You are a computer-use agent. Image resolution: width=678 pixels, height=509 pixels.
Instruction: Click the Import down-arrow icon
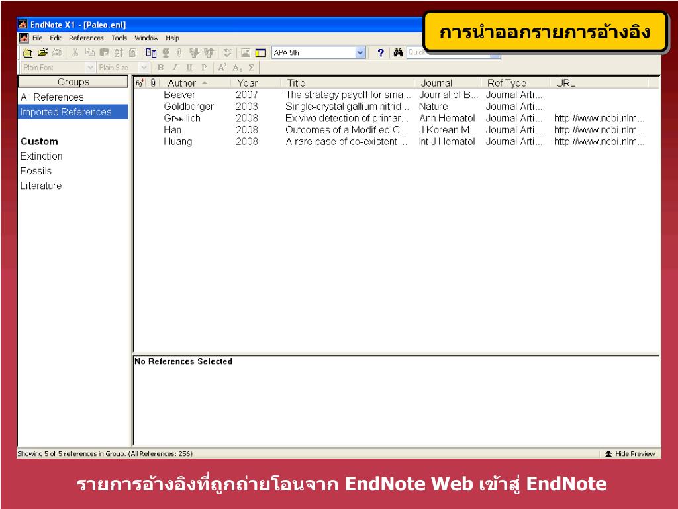[x=194, y=53]
